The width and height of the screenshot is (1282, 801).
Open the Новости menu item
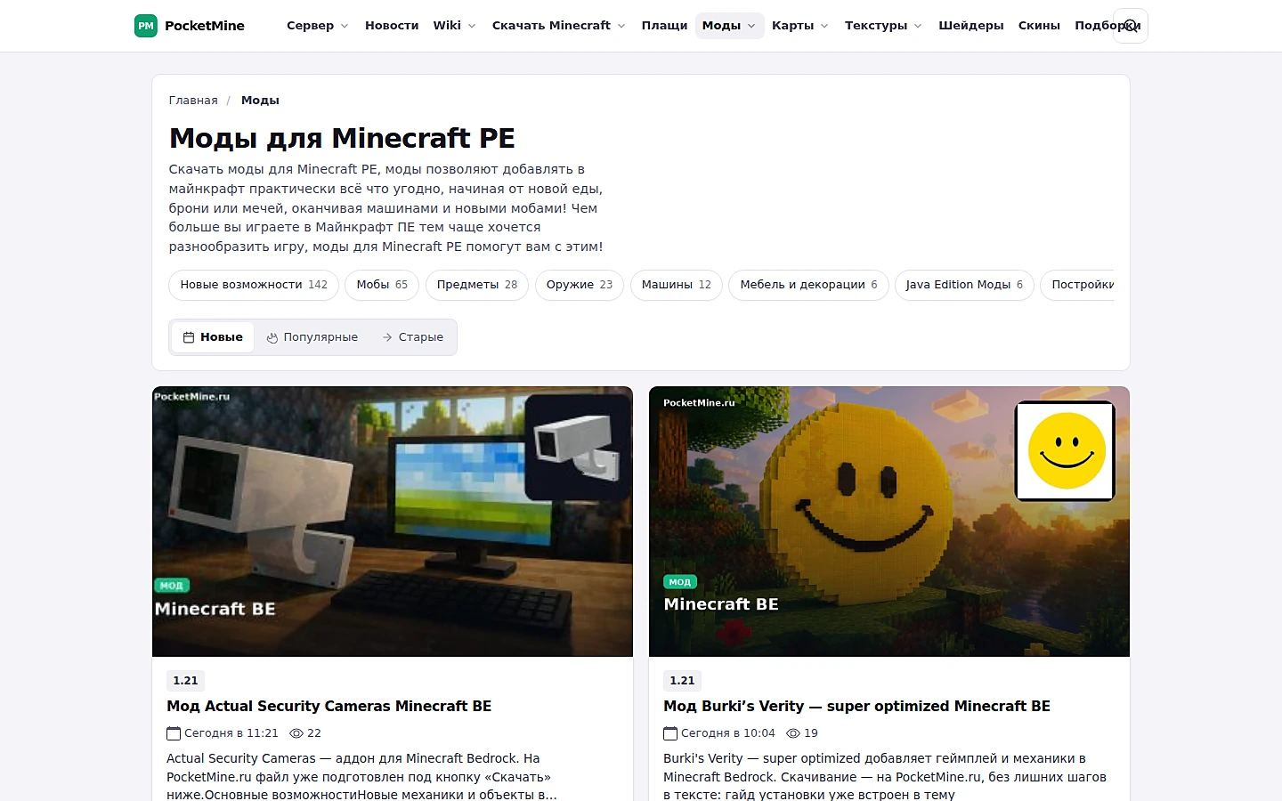point(392,26)
